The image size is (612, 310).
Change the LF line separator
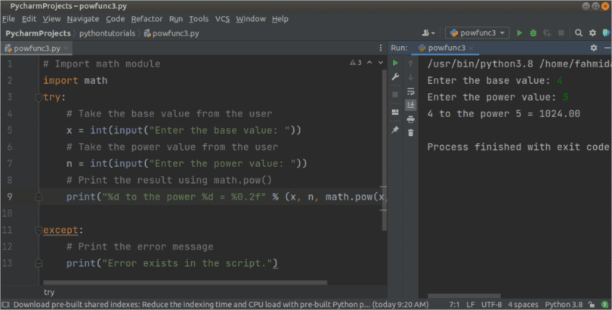(471, 305)
